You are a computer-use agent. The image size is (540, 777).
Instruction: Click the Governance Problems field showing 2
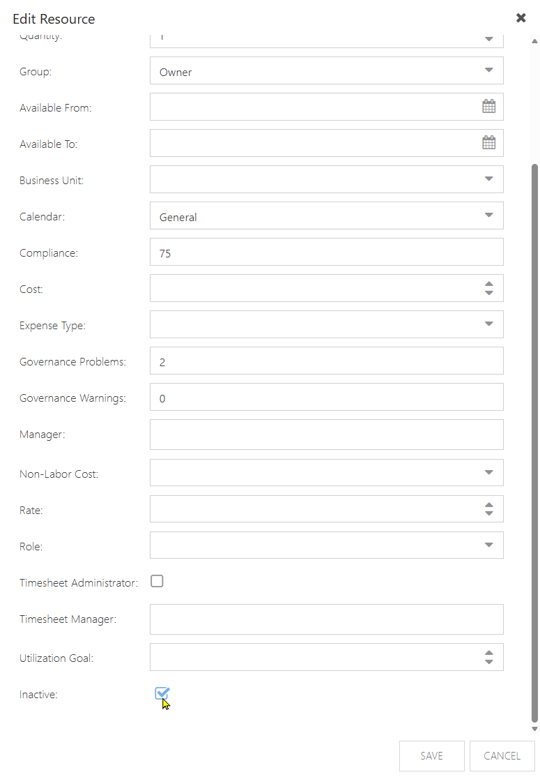(x=327, y=361)
